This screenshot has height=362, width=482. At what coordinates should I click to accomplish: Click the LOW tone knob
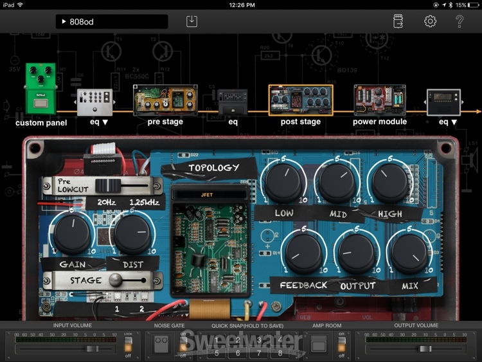click(283, 181)
